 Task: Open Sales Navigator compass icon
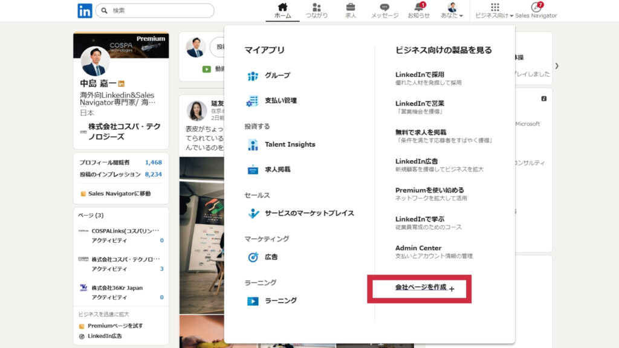tap(536, 8)
